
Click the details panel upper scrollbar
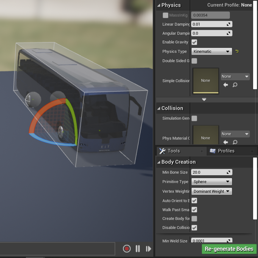pos(255,44)
